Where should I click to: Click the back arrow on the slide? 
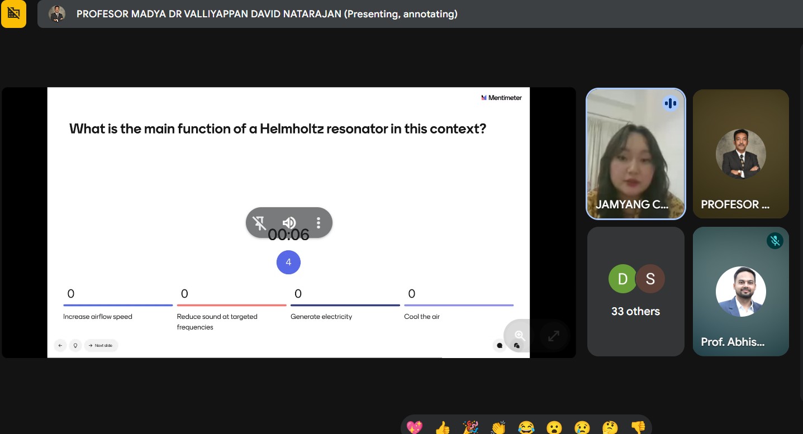point(60,345)
